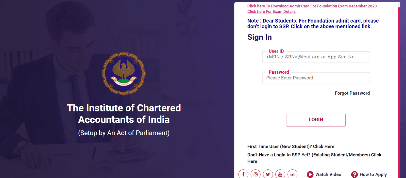The width and height of the screenshot is (406, 178).
Task: Click the ICAI emblem logo
Action: [x=124, y=74]
